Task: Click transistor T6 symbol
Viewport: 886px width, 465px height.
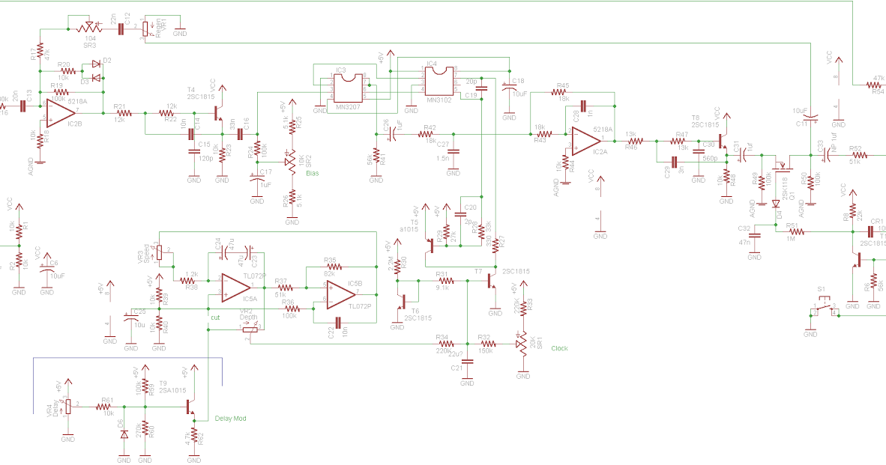Action: click(402, 303)
